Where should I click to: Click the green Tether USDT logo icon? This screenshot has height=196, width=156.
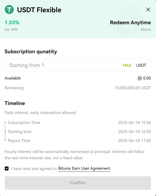(9, 9)
